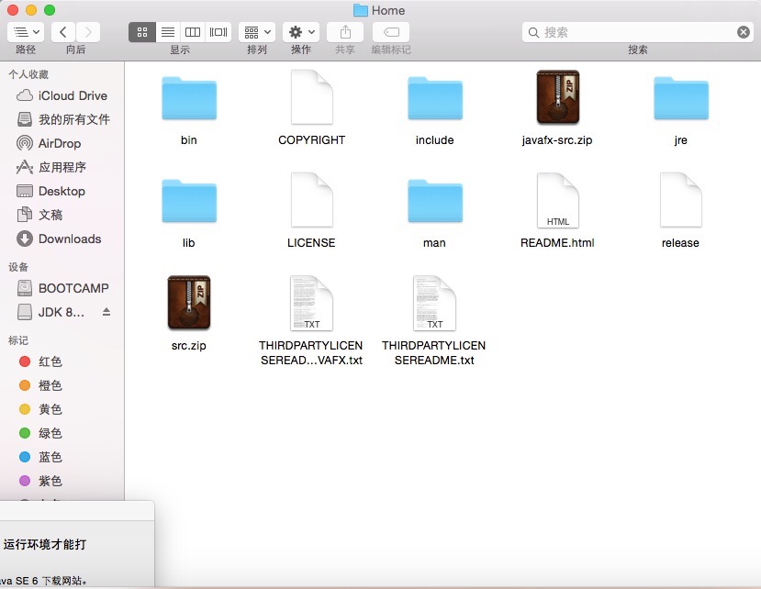Select the README.html file icon

tap(557, 200)
